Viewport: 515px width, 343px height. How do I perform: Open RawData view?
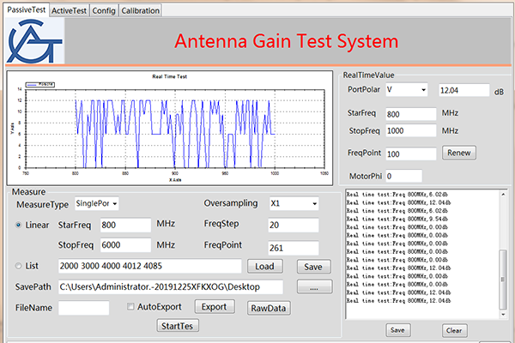270,308
